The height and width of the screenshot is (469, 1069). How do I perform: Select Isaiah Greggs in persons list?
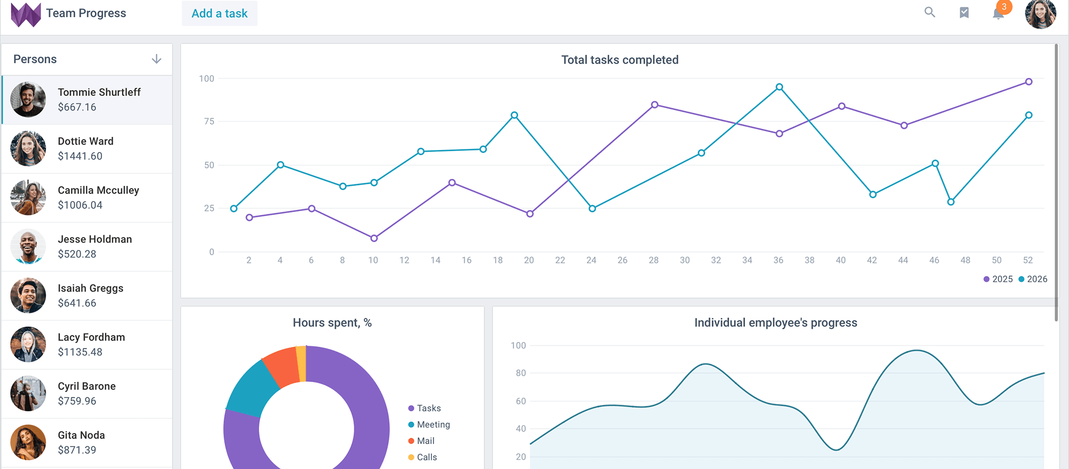(87, 296)
